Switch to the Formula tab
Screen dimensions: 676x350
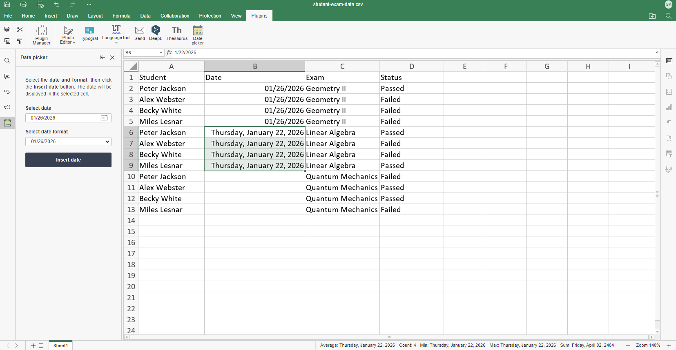[x=121, y=16]
